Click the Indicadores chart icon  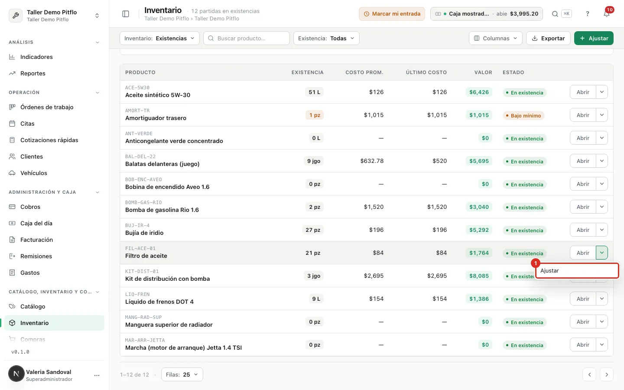(x=12, y=57)
